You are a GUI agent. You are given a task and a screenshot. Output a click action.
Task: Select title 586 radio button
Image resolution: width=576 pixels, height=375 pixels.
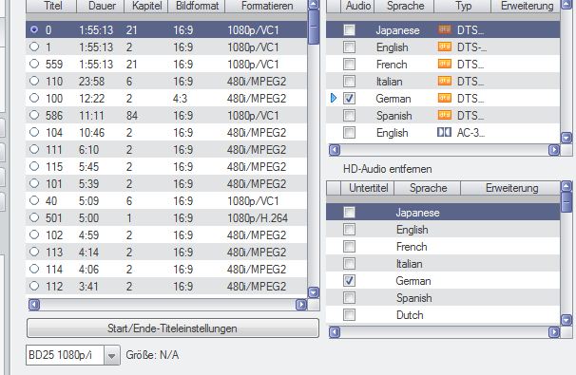[34, 115]
